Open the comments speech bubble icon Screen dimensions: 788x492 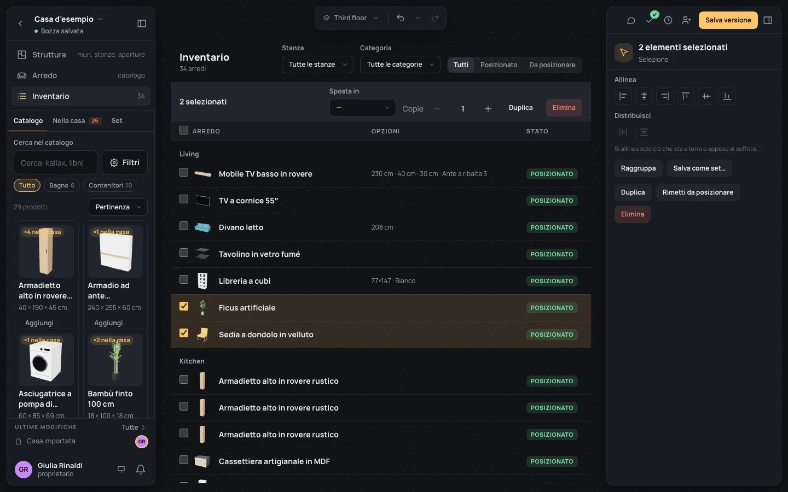click(x=631, y=20)
